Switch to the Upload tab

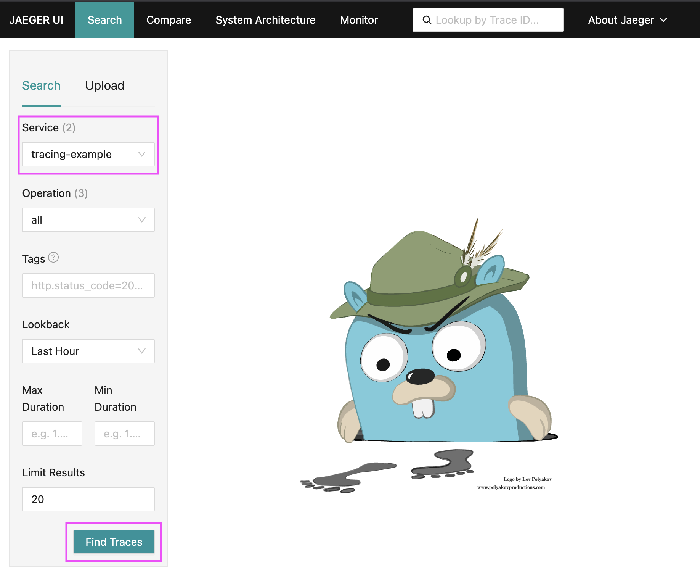coord(105,85)
